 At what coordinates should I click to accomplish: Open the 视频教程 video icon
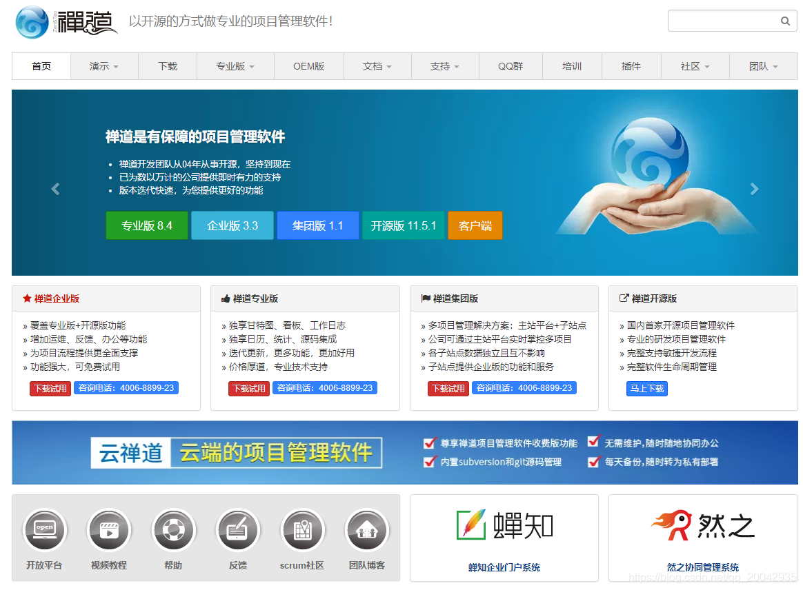click(109, 529)
